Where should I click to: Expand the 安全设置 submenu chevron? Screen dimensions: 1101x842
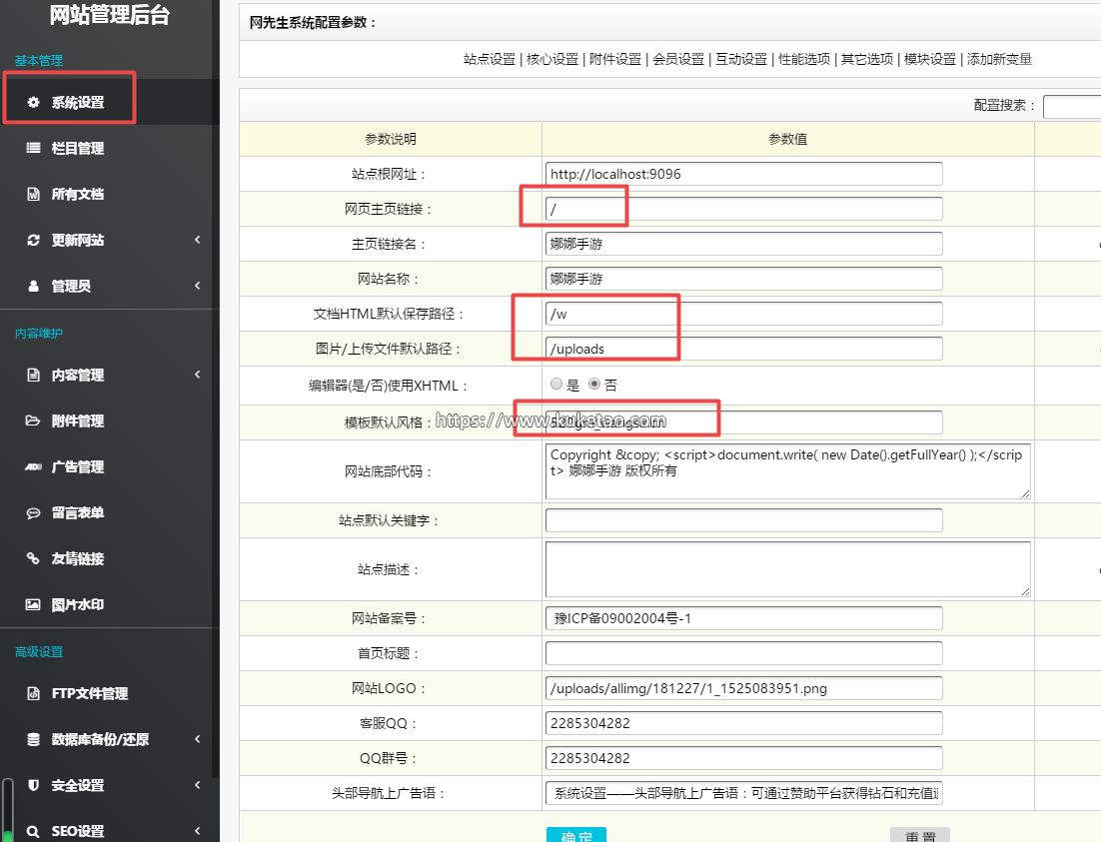click(x=197, y=784)
